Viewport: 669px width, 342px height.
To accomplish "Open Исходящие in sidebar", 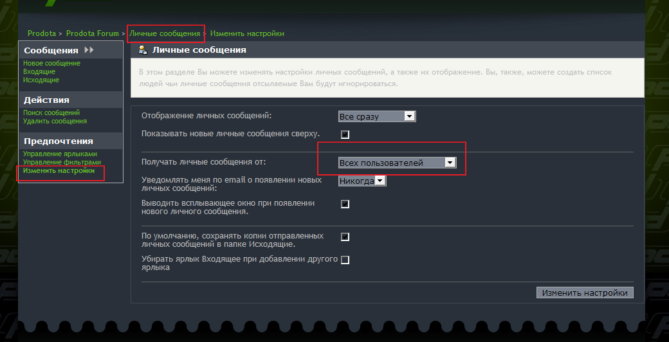I will pos(41,80).
